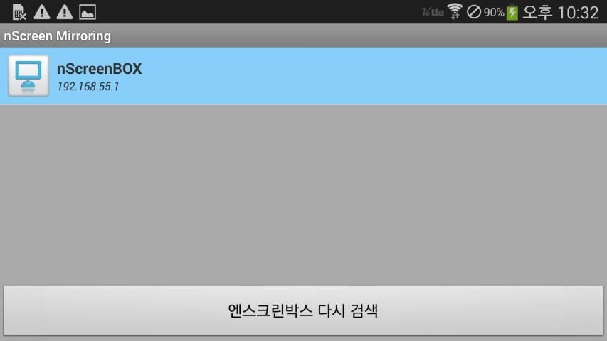
Task: Tap the no-signal blocked circle icon
Action: pyautogui.click(x=473, y=12)
